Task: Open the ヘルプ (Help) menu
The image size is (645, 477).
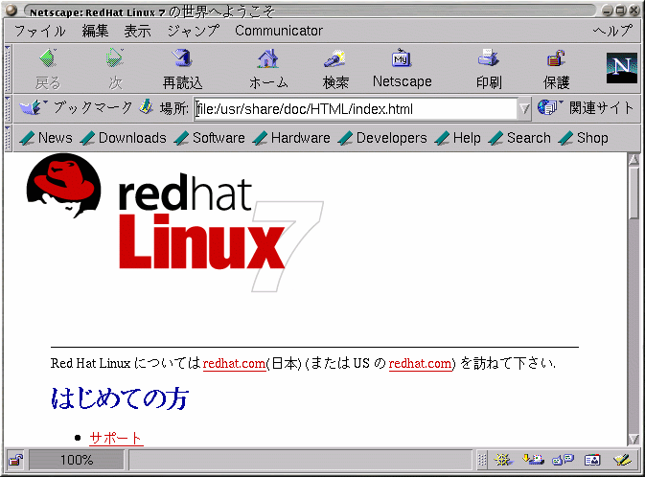Action: pos(612,31)
